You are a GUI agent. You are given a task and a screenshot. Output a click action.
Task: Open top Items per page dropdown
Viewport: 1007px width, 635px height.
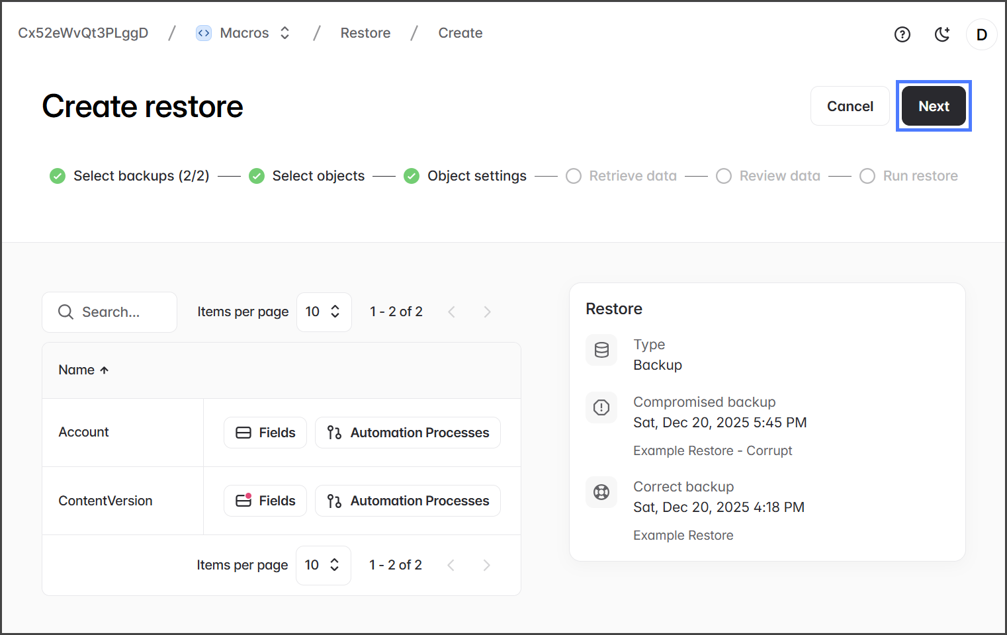pyautogui.click(x=324, y=312)
